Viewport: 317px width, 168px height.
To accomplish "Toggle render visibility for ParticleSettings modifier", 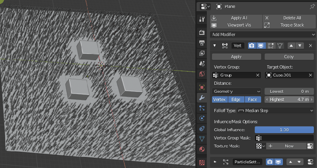I will (270, 162).
